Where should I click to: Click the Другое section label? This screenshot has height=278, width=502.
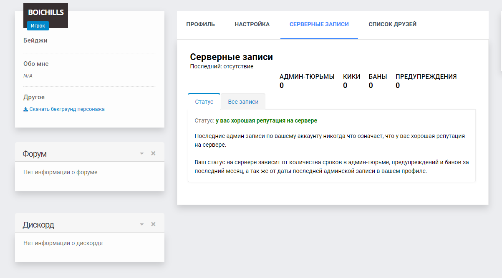click(34, 97)
